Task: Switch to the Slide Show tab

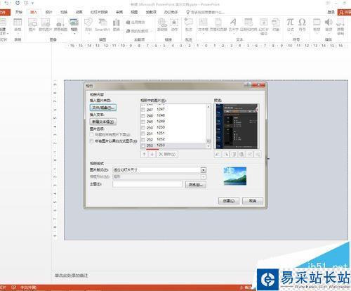Action: coord(99,12)
